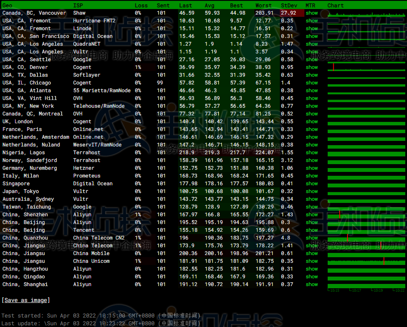Open MTR 'show' for Hurricane FMT2 row
The width and height of the screenshot is (407, 327).
tap(311, 21)
